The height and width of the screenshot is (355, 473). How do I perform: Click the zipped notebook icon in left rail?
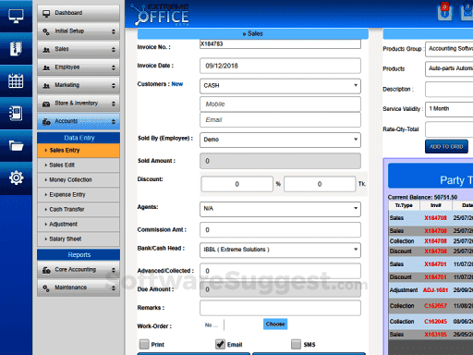click(16, 49)
